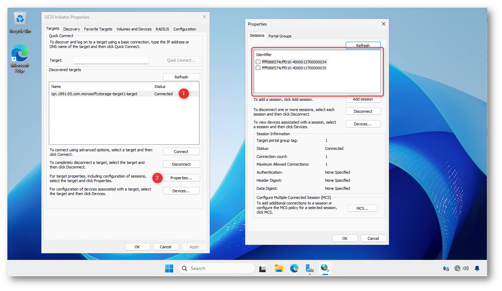Check the session identifier ending in 34
The image size is (502, 291).
258,62
